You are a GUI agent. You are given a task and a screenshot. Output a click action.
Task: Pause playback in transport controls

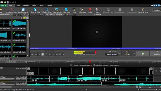pos(43,54)
